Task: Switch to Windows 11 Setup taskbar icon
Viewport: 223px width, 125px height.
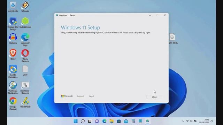Action: 147,121
